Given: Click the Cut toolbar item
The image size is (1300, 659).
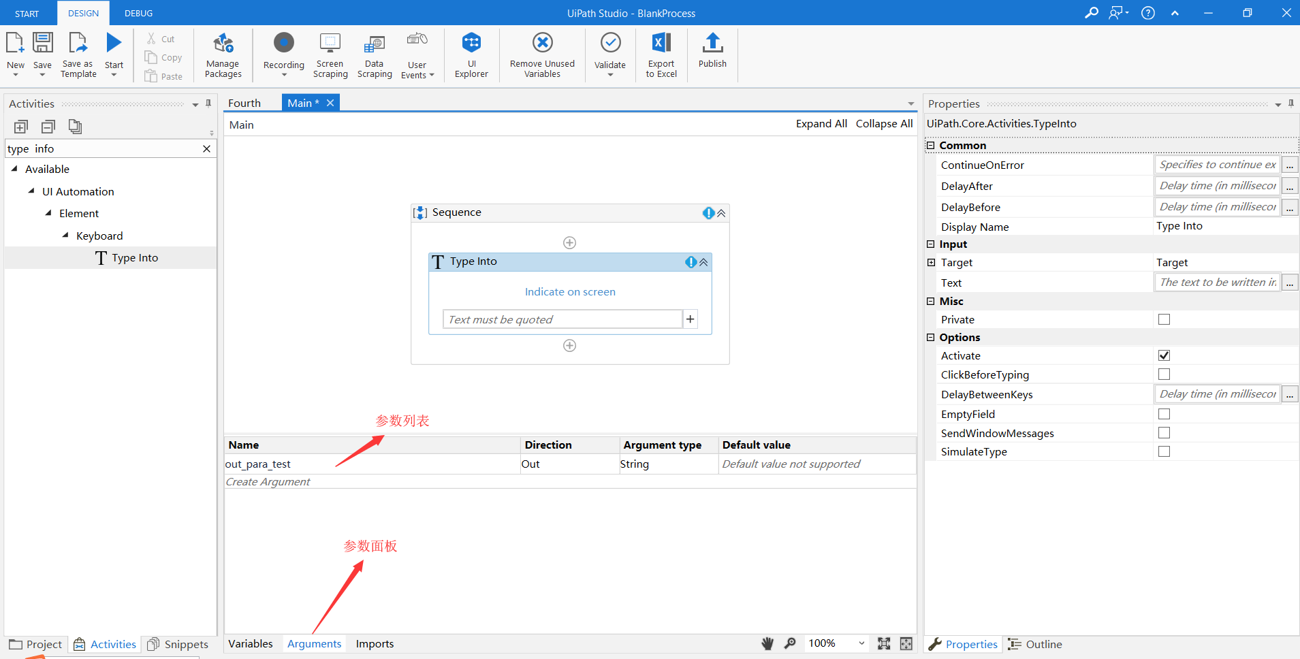Looking at the screenshot, I should coord(161,39).
